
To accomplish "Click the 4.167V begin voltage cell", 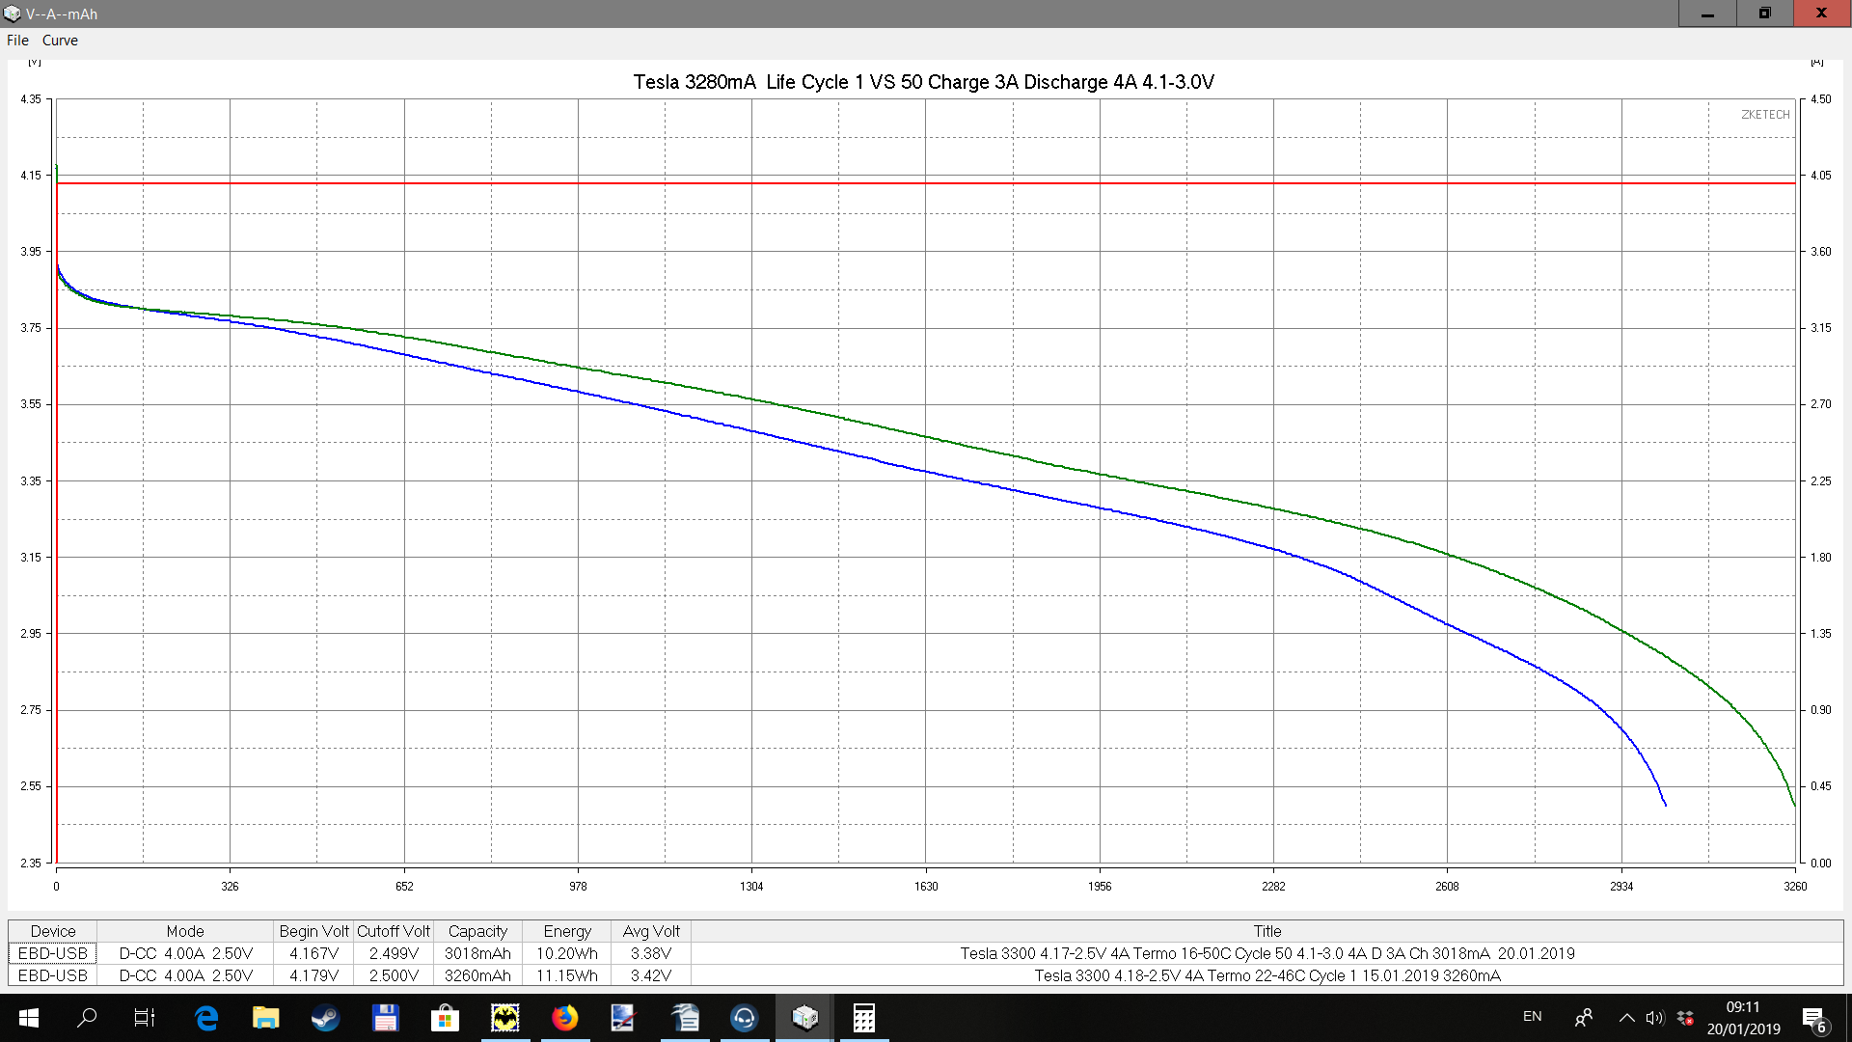I will [313, 953].
